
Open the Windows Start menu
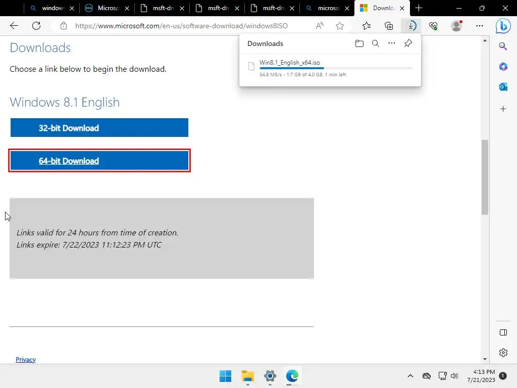click(226, 376)
